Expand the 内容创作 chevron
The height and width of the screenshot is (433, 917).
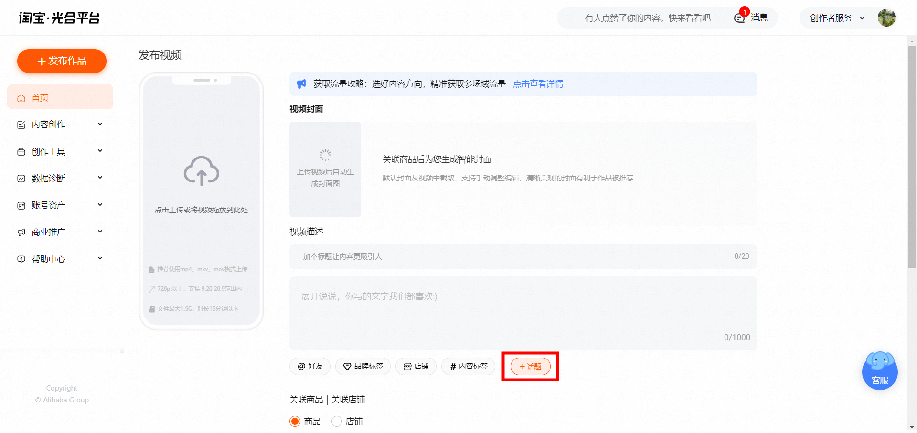pos(100,124)
